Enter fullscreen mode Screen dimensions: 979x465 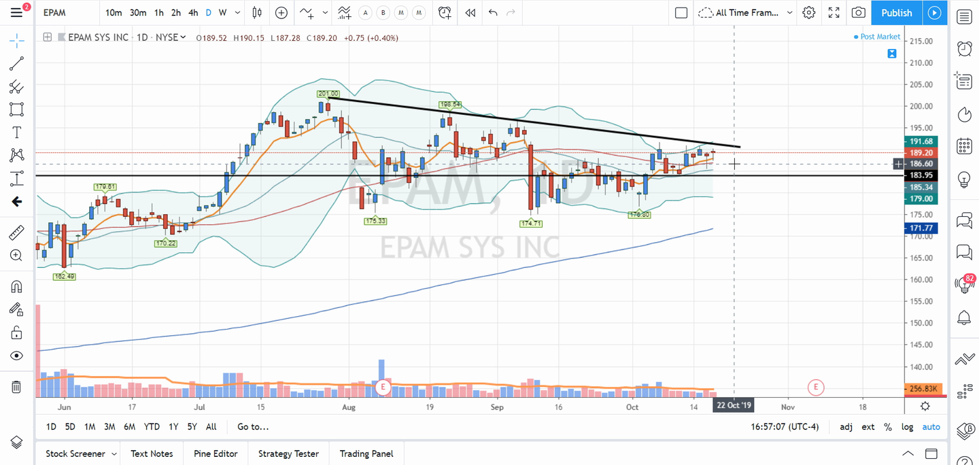tap(834, 13)
